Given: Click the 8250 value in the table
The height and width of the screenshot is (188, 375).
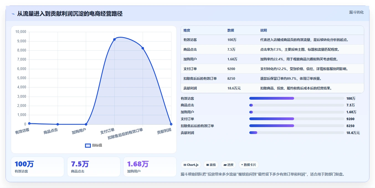Looking at the screenshot, I should 231,79.
